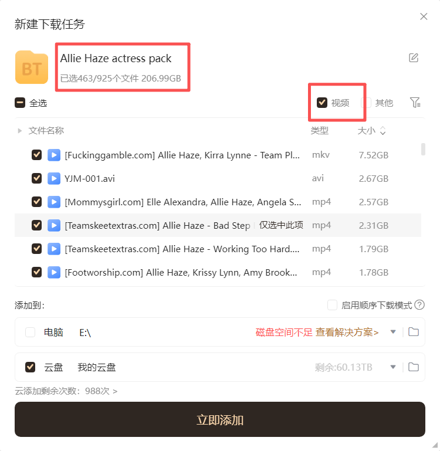Click the file list scrollbar thumb
This screenshot has width=440, height=451.
pyautogui.click(x=423, y=150)
